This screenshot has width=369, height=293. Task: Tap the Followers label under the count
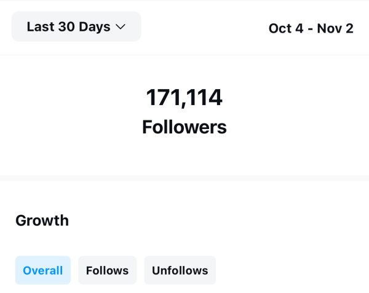click(x=184, y=127)
